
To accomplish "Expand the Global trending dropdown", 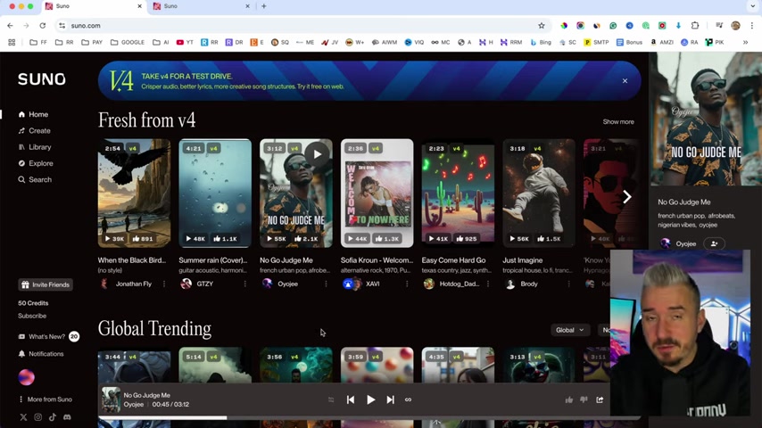I will pos(569,330).
